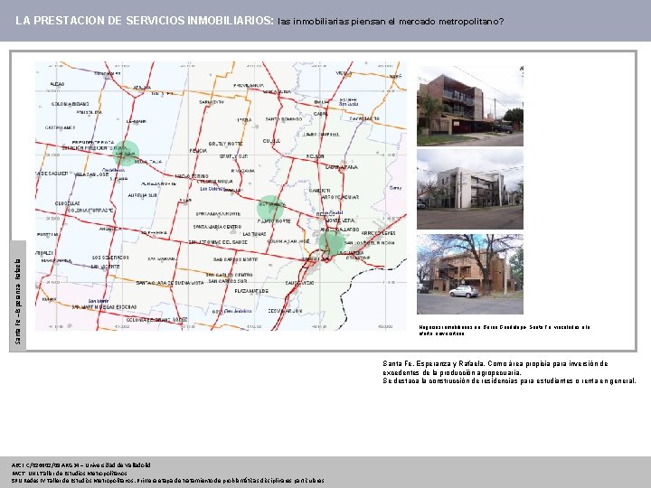Open the top photo of the dark brick apartment building

(x=470, y=106)
